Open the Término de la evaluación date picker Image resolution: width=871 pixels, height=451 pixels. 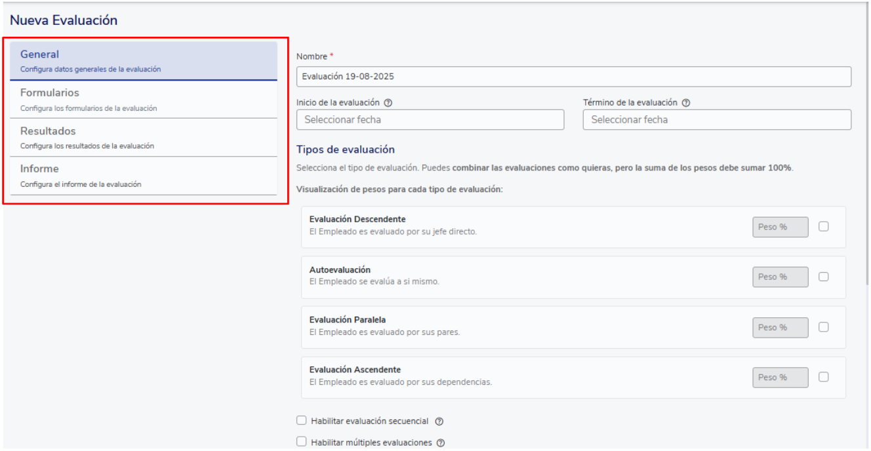(716, 120)
